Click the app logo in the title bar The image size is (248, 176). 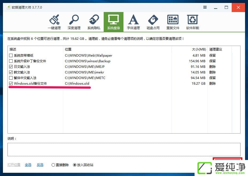8,7
